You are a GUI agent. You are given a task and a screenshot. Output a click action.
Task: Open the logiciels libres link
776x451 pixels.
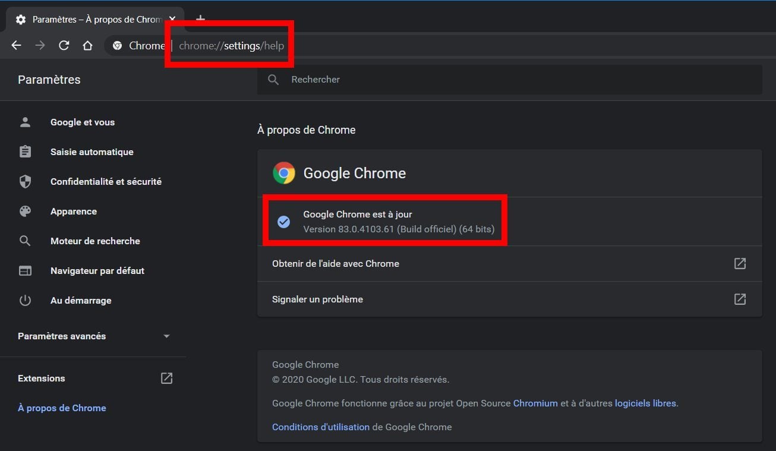click(645, 403)
